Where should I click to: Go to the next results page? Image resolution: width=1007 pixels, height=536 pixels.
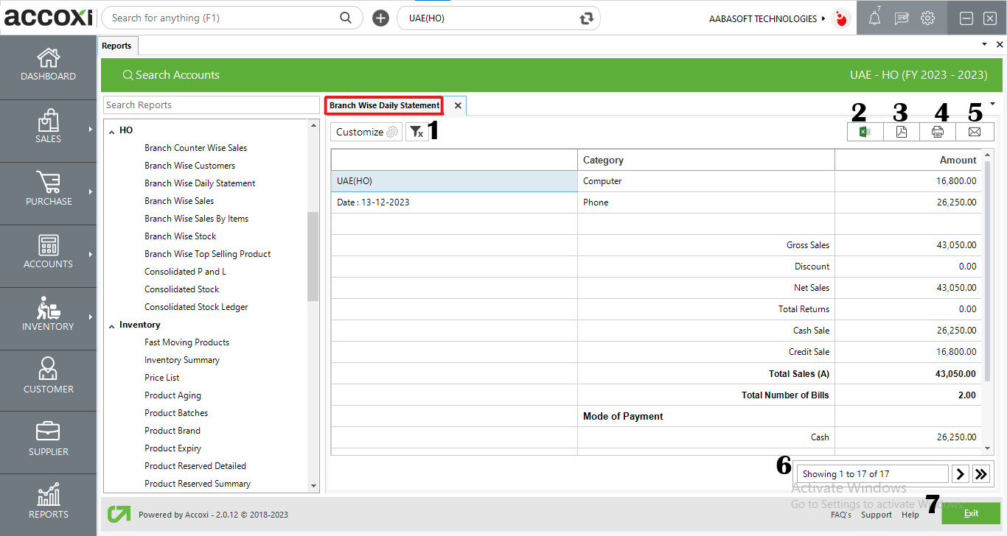[x=960, y=474]
